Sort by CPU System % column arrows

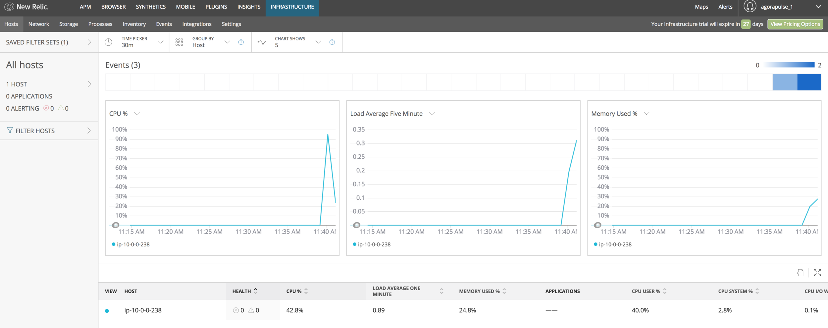pyautogui.click(x=757, y=291)
